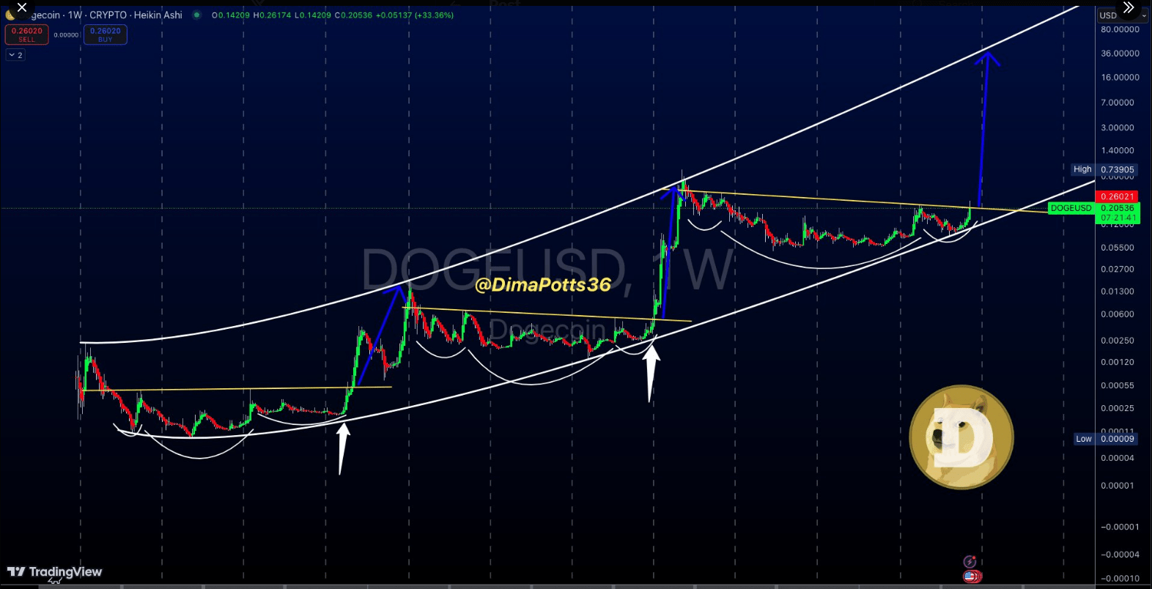This screenshot has height=589, width=1152.
Task: Click the green market status dot
Action: [196, 15]
